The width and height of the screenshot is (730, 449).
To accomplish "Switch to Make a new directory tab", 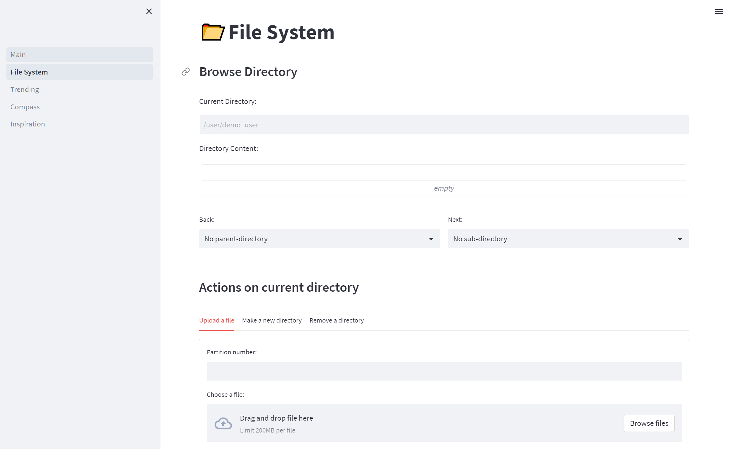I will (x=272, y=320).
